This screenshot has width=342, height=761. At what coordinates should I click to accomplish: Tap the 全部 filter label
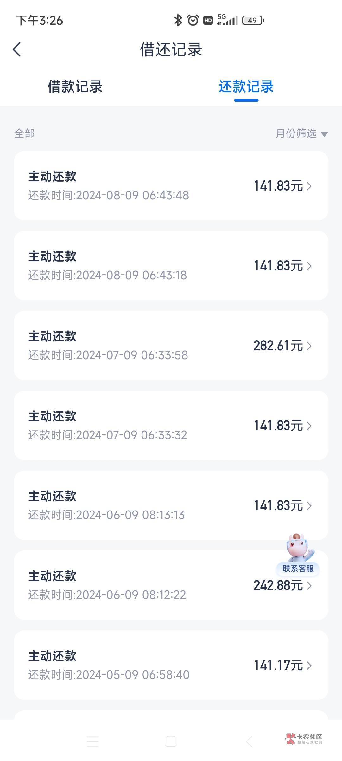(24, 133)
